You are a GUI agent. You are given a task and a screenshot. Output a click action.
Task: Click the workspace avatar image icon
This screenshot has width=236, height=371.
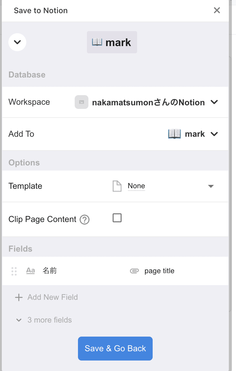[82, 102]
